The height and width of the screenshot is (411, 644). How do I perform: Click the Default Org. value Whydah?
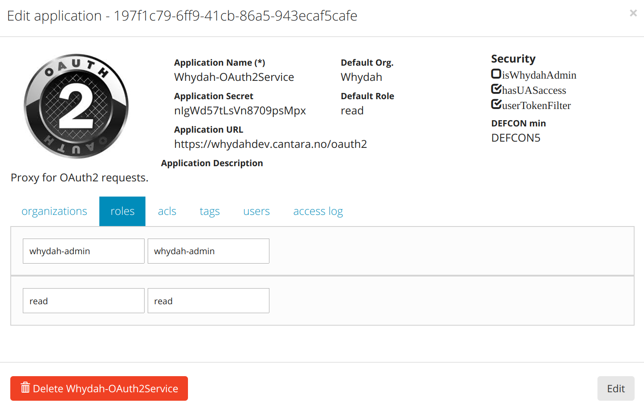click(x=361, y=77)
